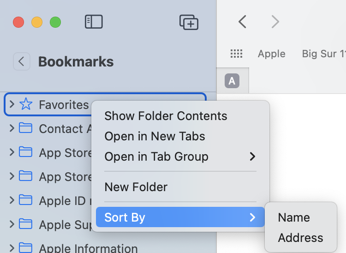Image resolution: width=346 pixels, height=253 pixels.
Task: Toggle the sidebar icon in toolbar
Action: click(94, 22)
